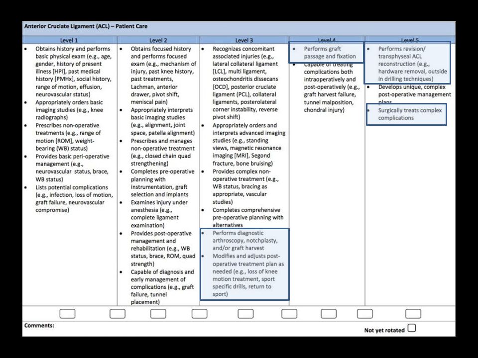Click 'Performs diagnostic arthroscopy, notchplasty' bullet

[245, 241]
